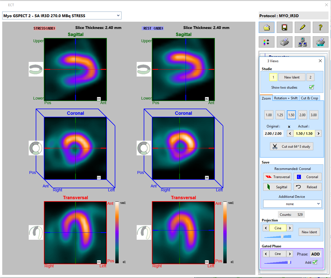Click the save floppy disk icon
Screen dimensions: 331x278
tap(284, 27)
